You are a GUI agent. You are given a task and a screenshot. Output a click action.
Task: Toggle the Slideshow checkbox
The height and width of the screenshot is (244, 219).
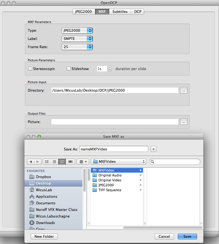(69, 69)
